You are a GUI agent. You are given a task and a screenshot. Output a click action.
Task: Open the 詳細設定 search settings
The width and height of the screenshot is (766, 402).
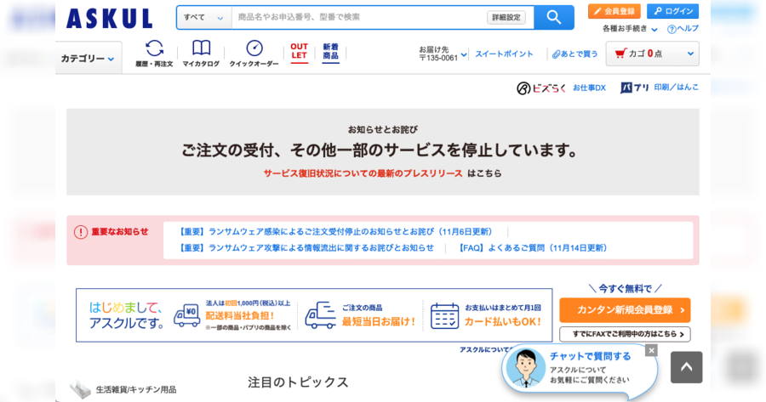pyautogui.click(x=506, y=17)
